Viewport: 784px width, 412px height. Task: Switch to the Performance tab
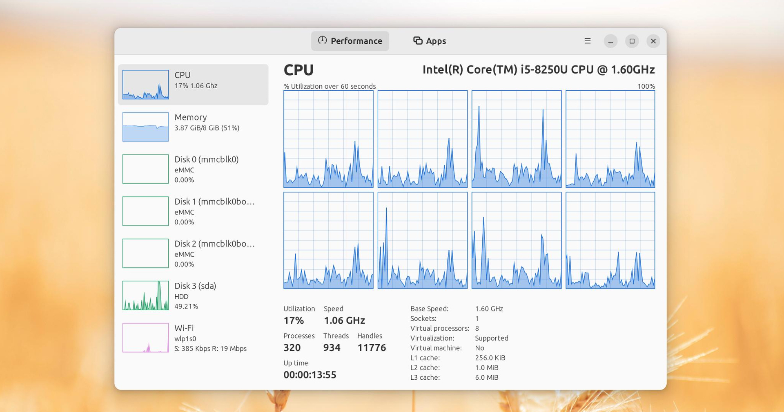[x=350, y=41]
